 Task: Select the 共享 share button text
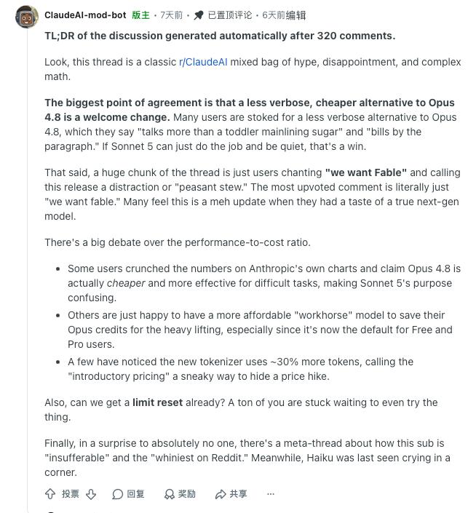click(x=238, y=493)
